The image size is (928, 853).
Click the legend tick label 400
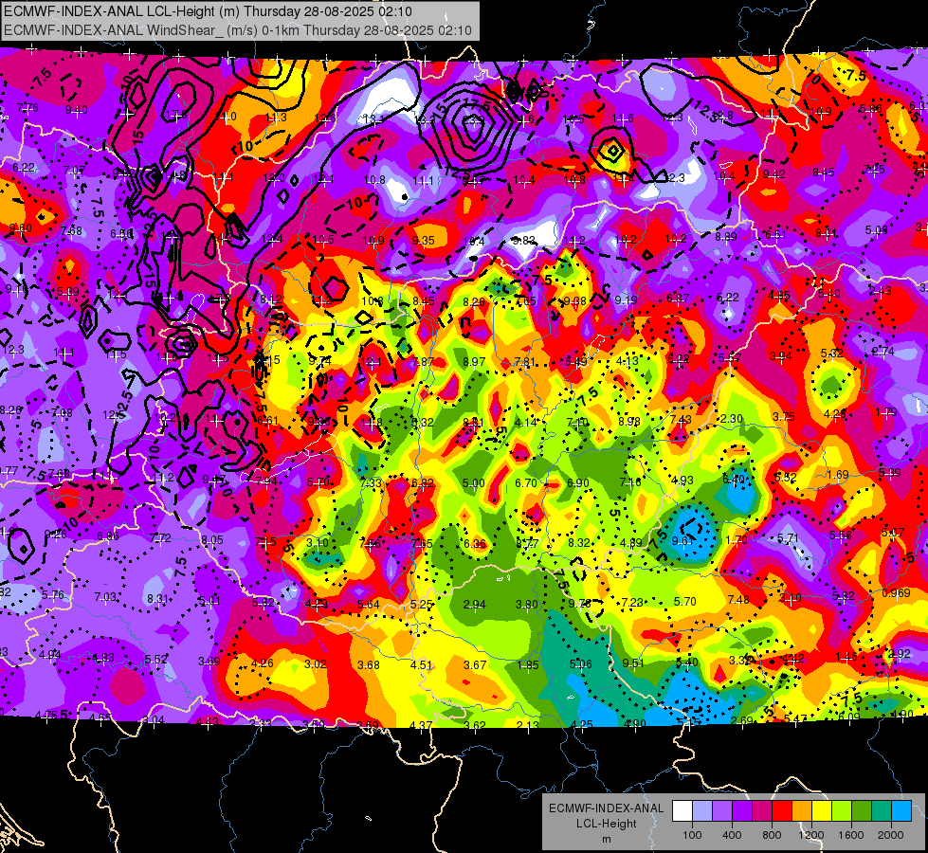(x=732, y=835)
